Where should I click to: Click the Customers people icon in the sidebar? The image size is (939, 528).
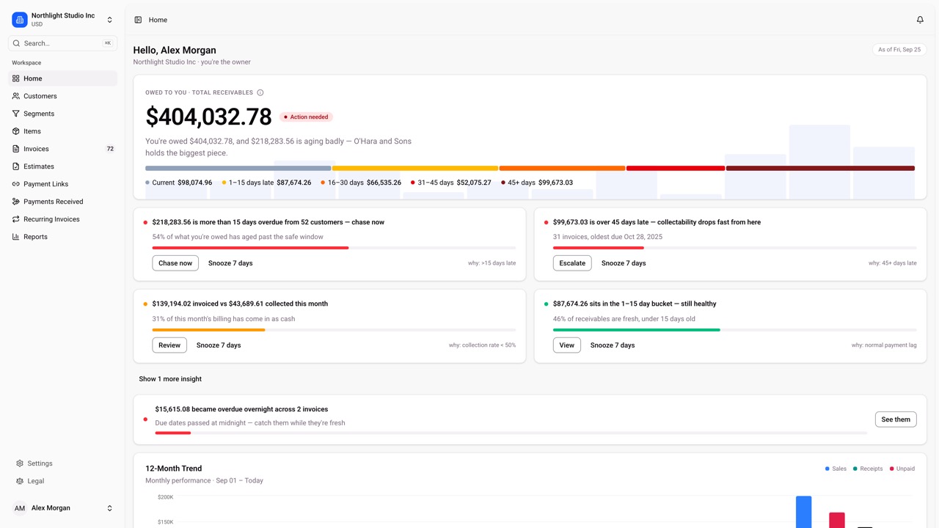tap(16, 96)
